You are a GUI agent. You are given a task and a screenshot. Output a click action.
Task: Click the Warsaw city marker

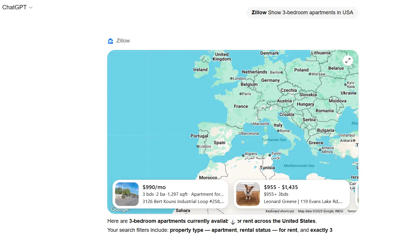coord(310,74)
